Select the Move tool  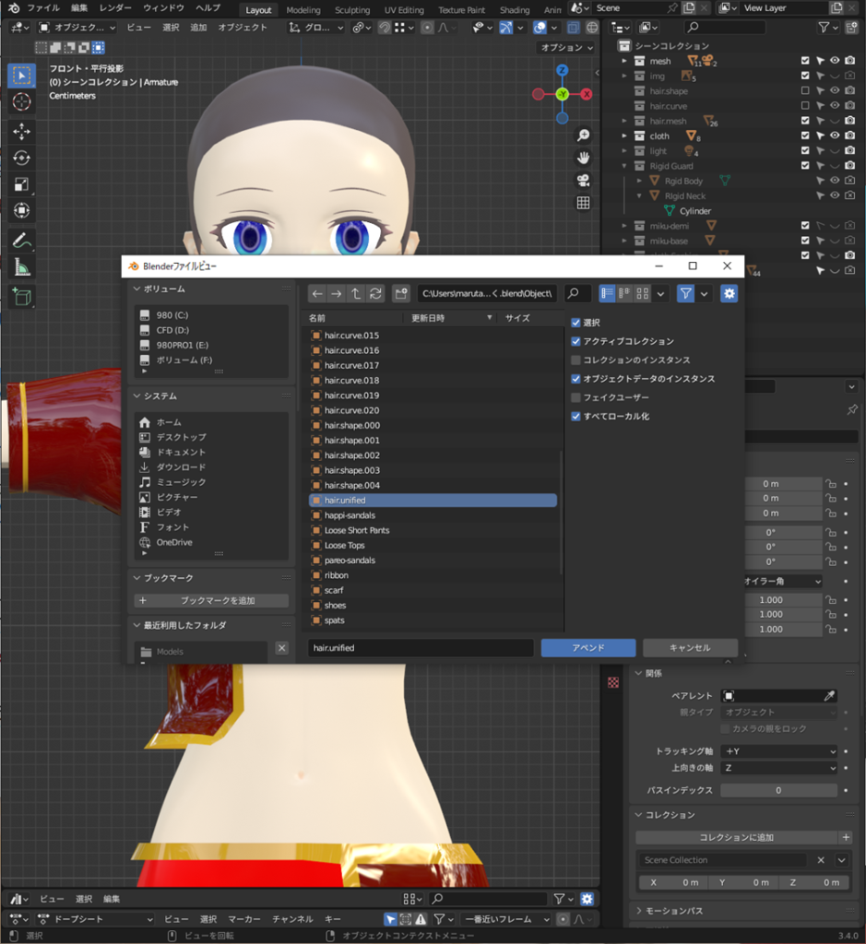22,131
